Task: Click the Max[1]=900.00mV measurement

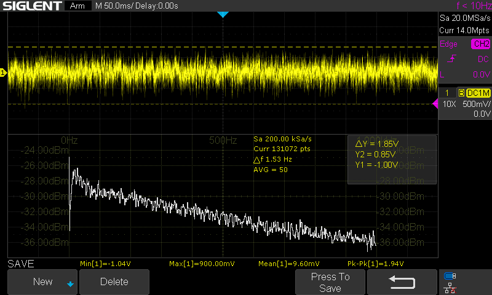Action: pyautogui.click(x=202, y=264)
